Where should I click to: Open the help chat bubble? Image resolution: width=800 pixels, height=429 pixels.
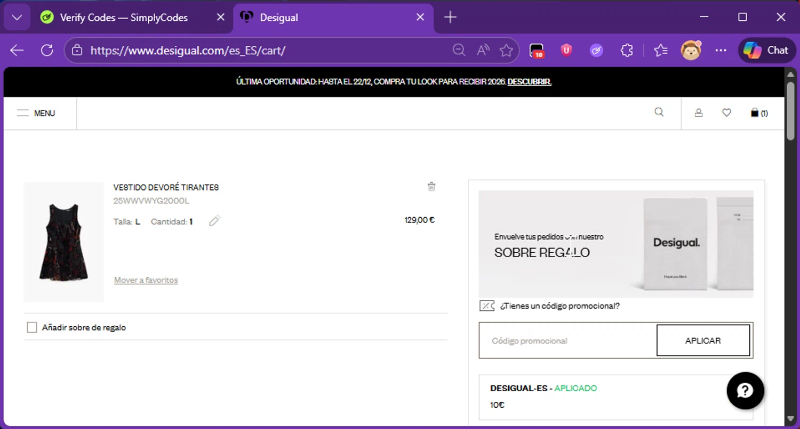click(745, 391)
